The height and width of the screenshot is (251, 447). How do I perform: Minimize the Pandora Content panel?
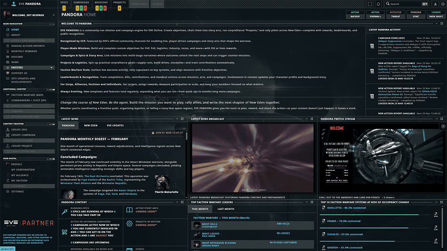[x=177, y=202]
